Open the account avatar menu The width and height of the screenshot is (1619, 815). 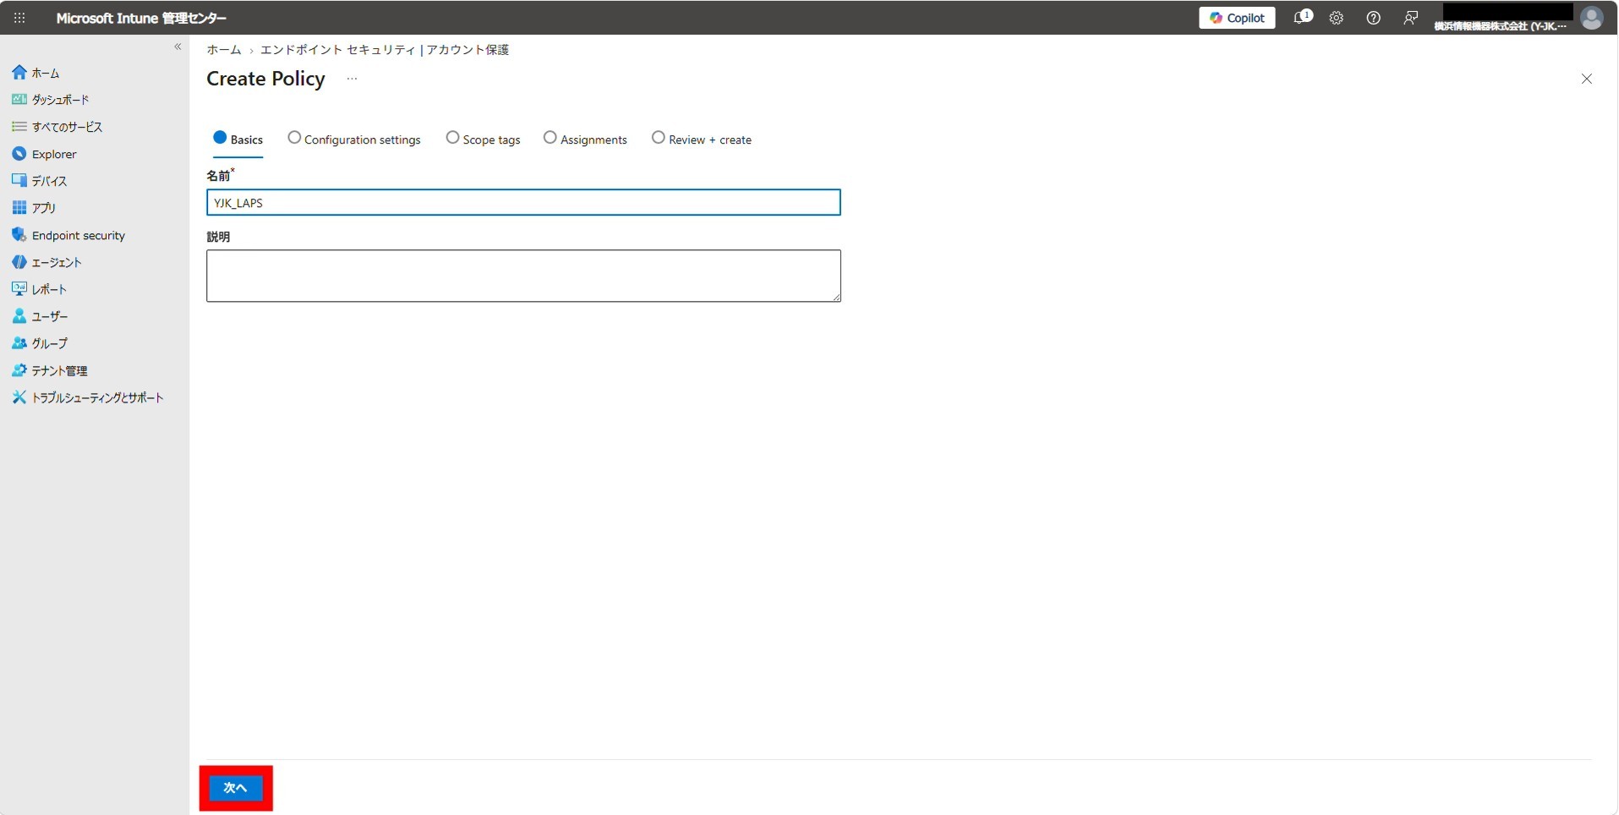(x=1592, y=18)
